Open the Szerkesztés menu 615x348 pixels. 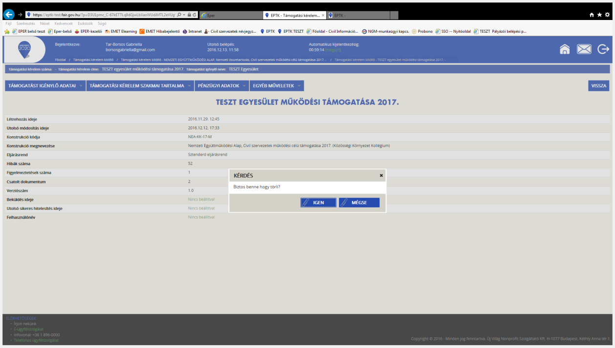pos(26,23)
